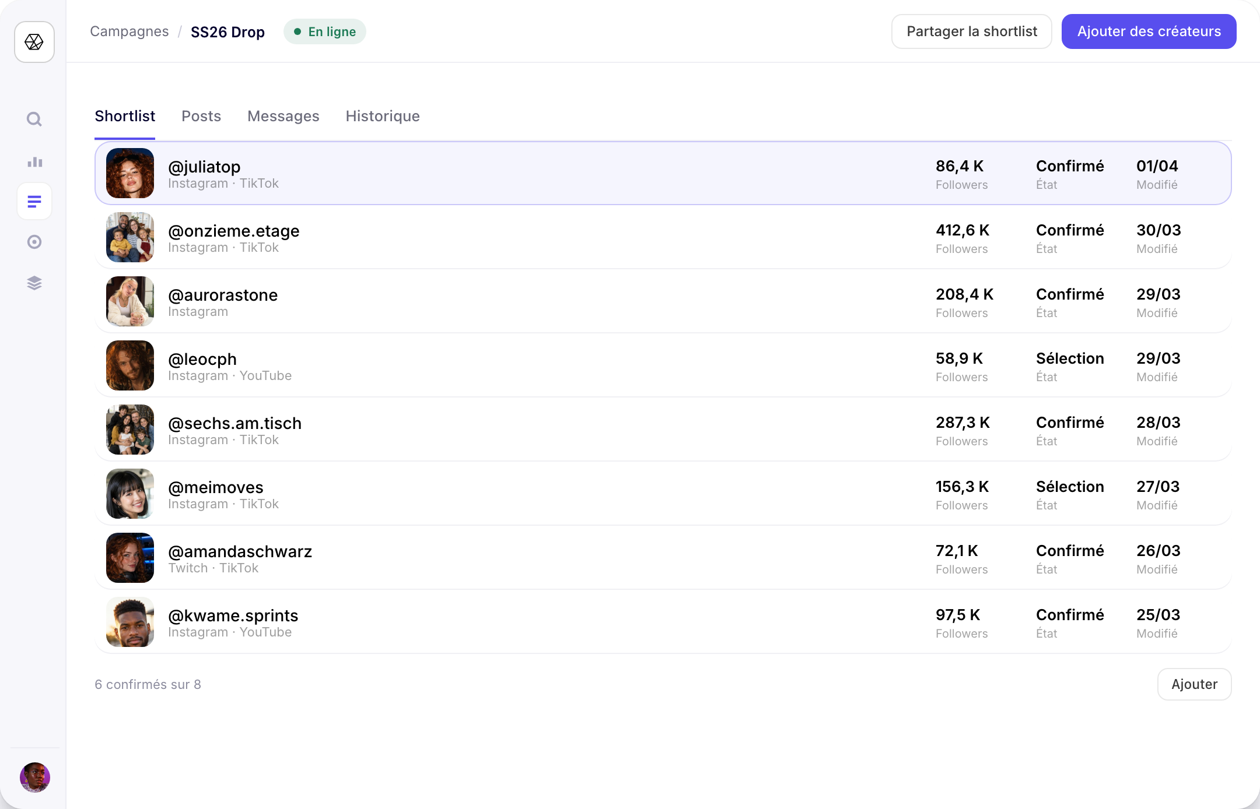Screen dimensions: 1260x809
Task: Open @leocph profile photo
Action: tap(130, 365)
